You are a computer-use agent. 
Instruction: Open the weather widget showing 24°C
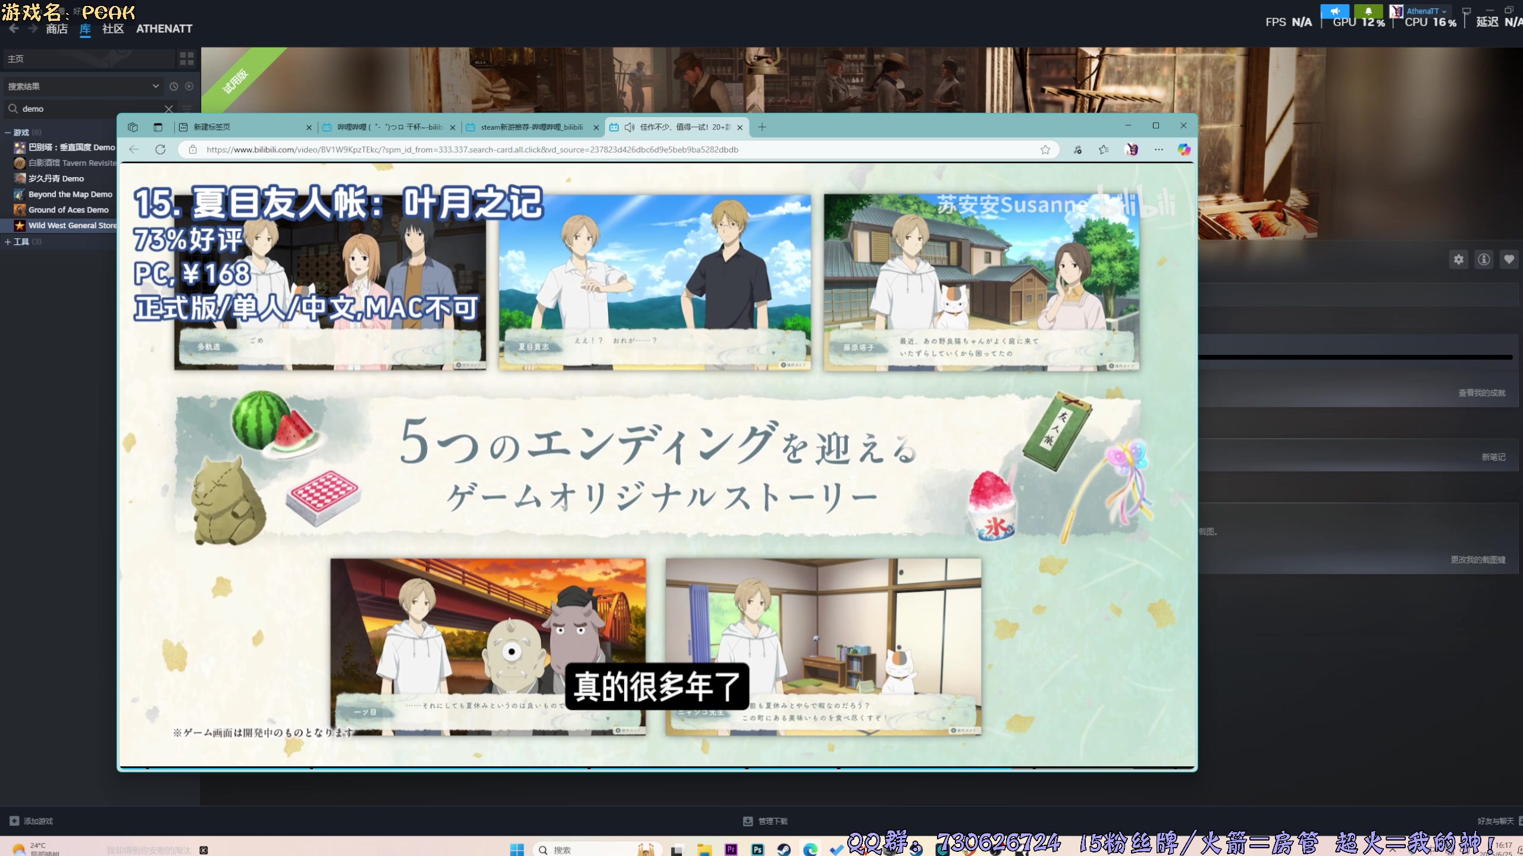(37, 849)
